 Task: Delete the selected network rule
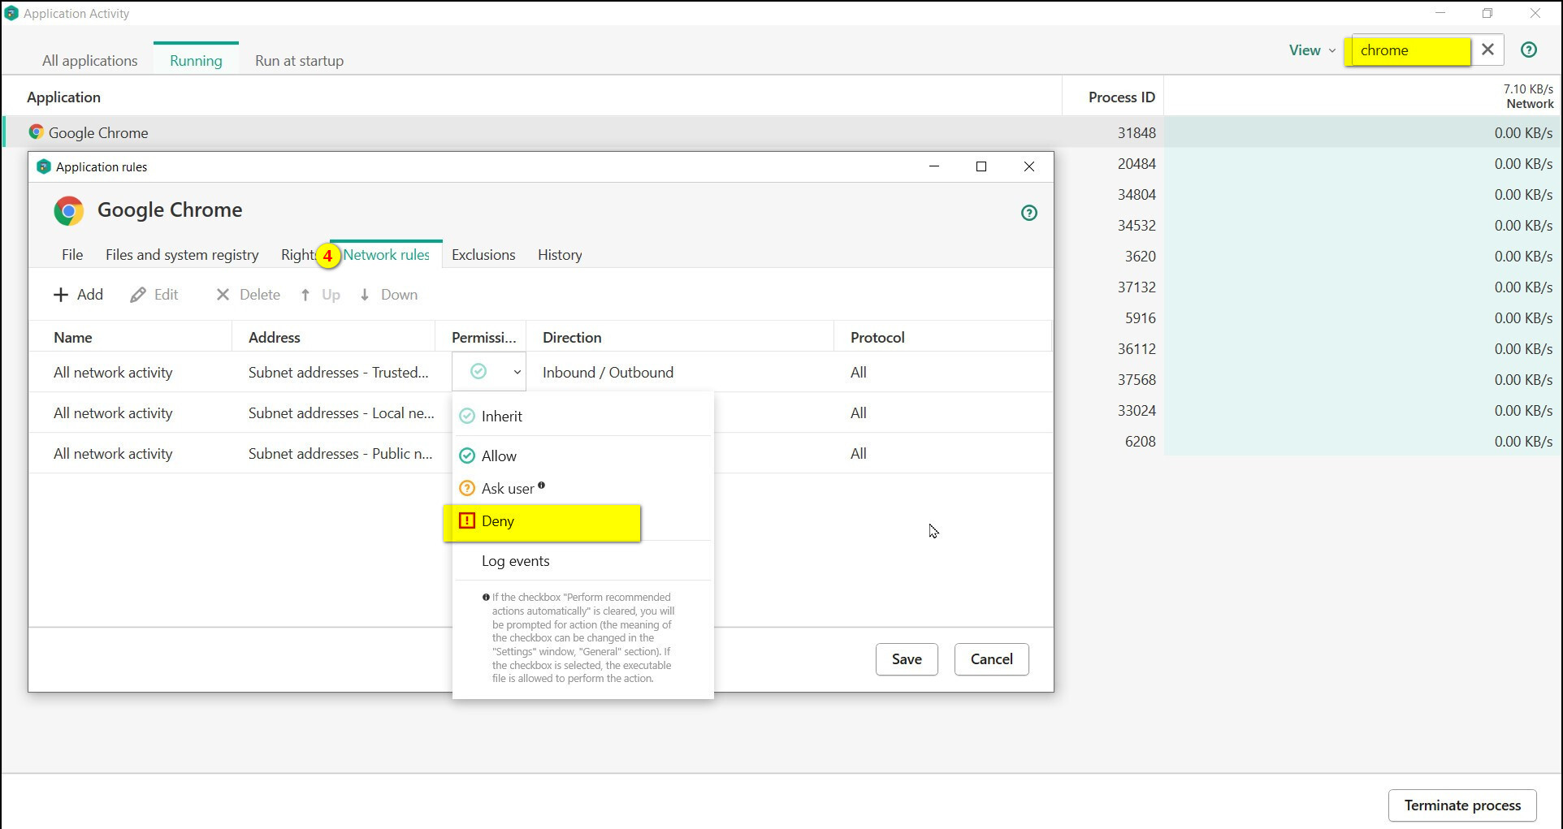[x=248, y=295]
